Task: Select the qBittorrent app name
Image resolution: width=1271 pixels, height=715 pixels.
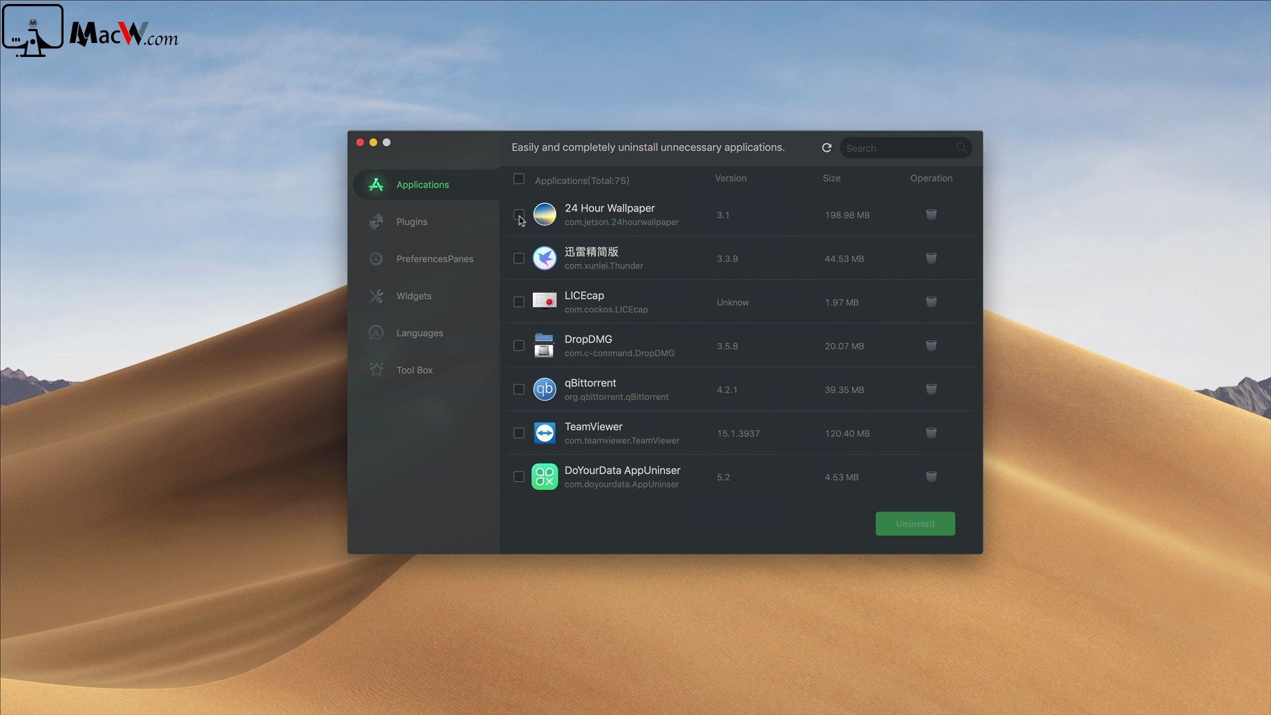Action: click(x=590, y=383)
